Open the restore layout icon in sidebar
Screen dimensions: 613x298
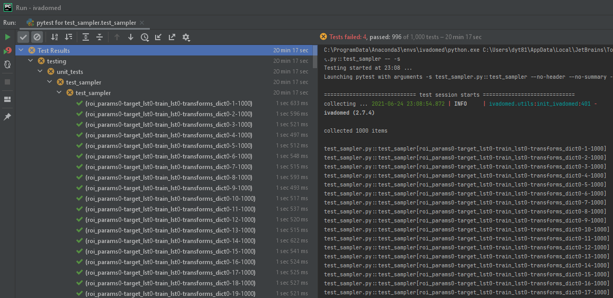click(x=7, y=99)
